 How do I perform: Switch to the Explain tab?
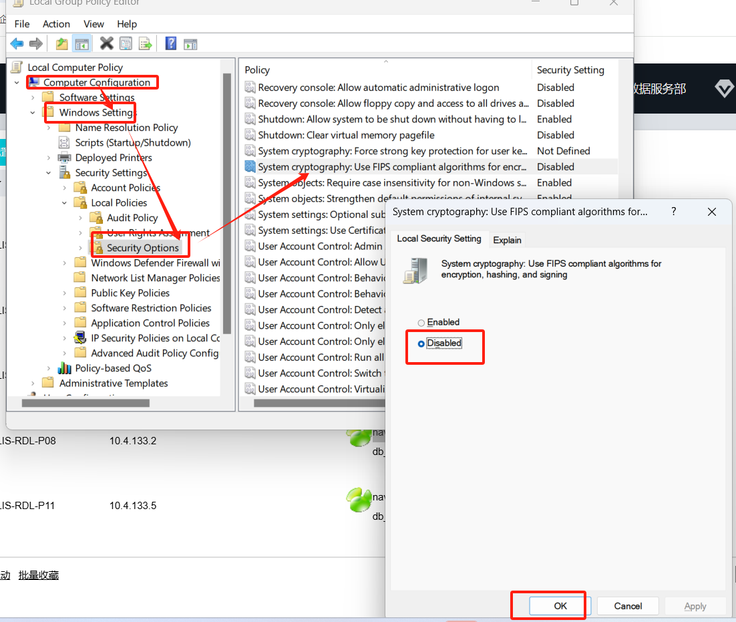tap(507, 240)
